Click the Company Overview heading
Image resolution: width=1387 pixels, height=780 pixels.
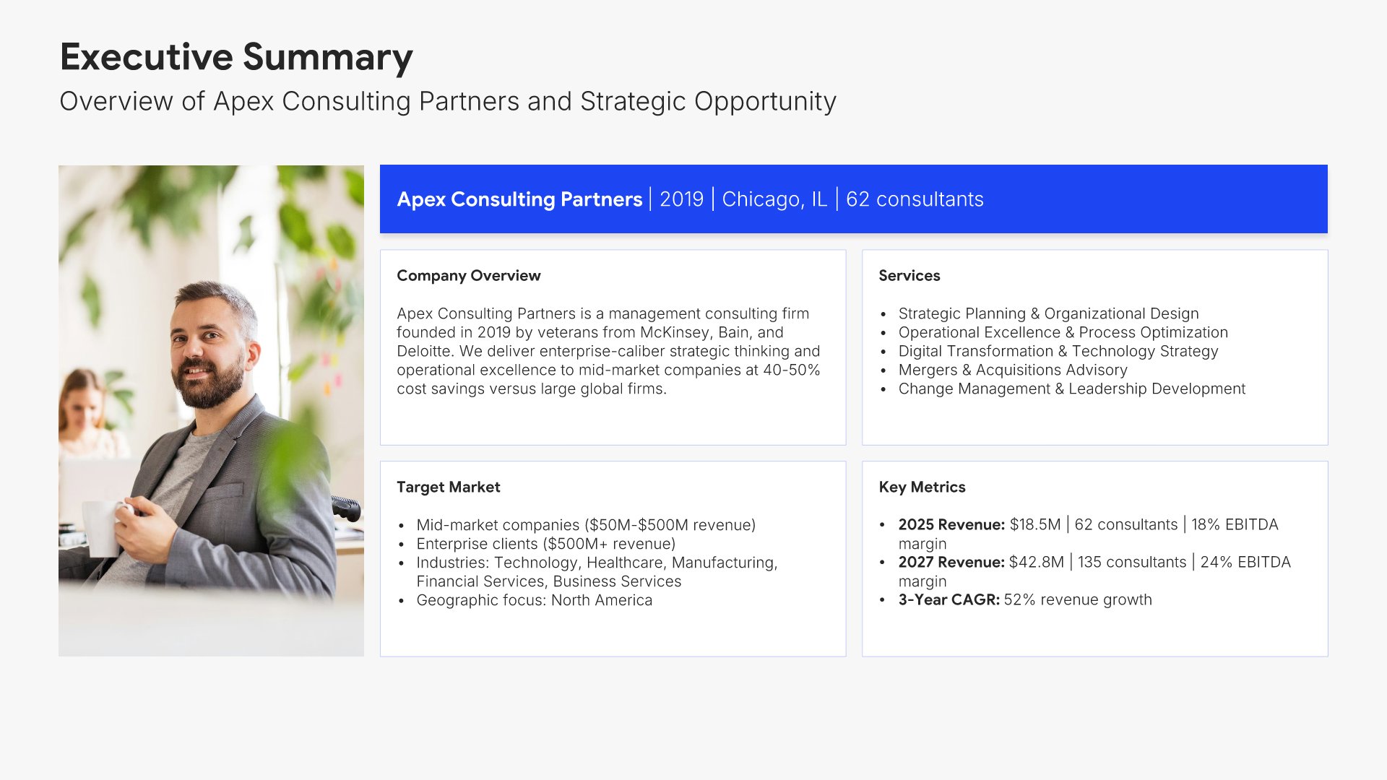point(468,276)
